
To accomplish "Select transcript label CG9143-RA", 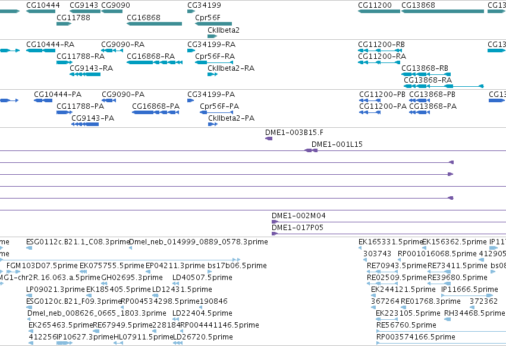I will (92, 68).
